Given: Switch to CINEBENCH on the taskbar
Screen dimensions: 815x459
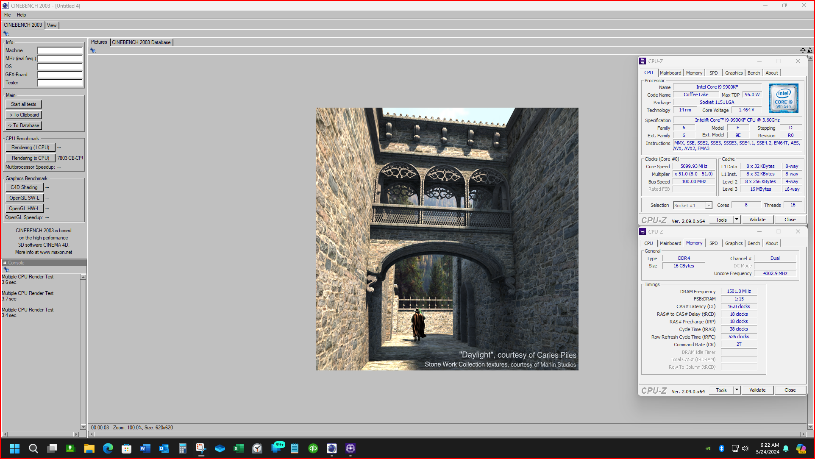Looking at the screenshot, I should (331, 448).
